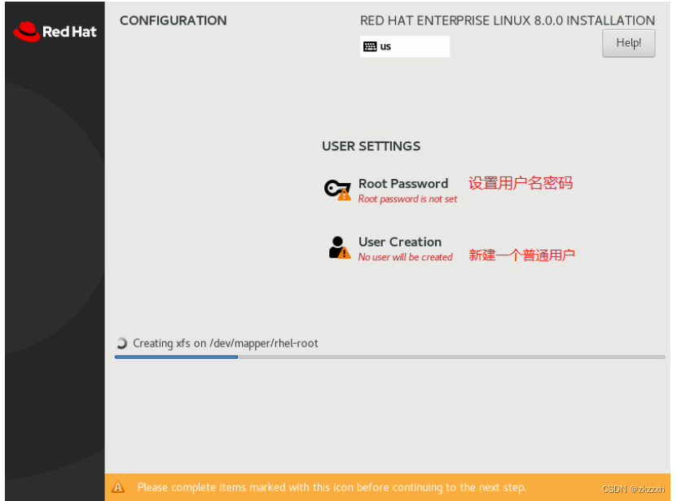Click the warning triangle in orange bar
Viewport: 677px width, 501px height.
coord(118,487)
